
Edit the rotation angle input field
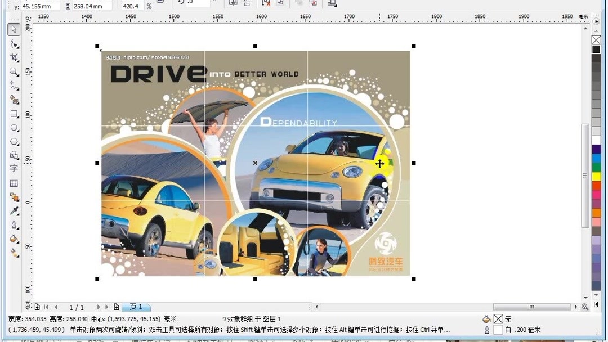(197, 3)
